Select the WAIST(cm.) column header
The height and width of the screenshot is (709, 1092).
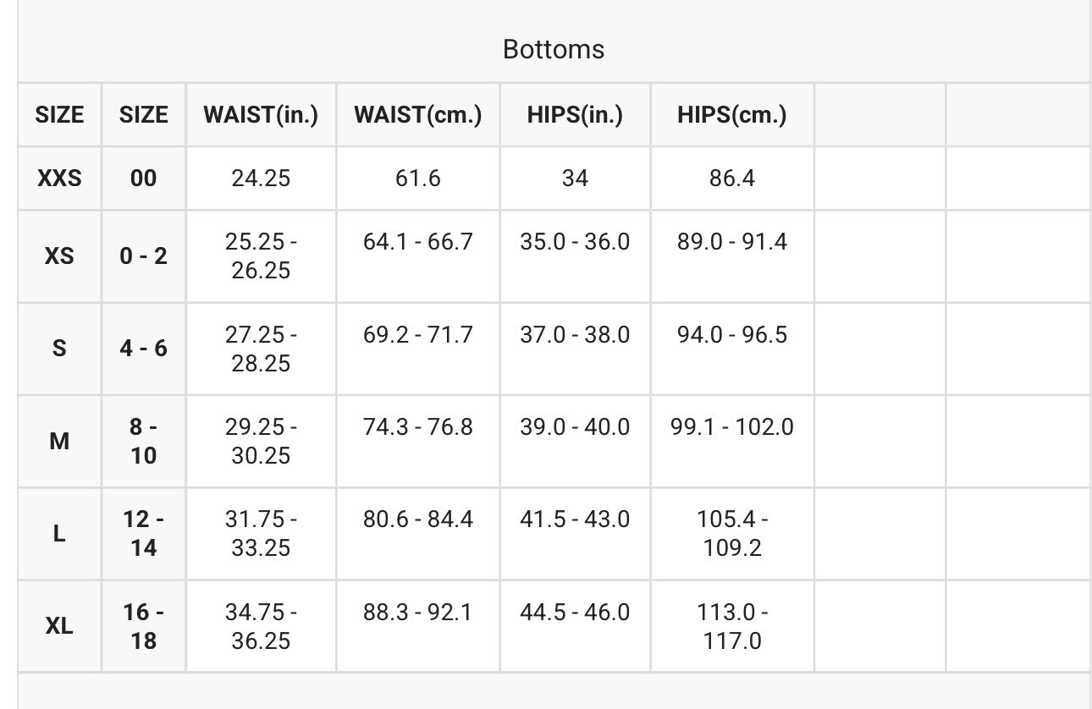click(418, 115)
